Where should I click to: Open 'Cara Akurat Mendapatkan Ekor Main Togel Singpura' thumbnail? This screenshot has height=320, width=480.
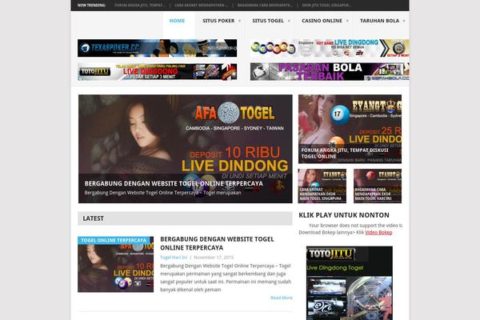point(322,186)
